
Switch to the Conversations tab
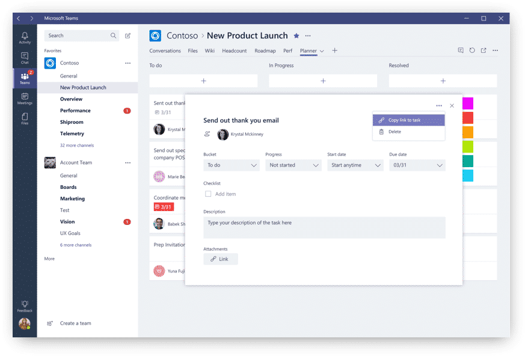pyautogui.click(x=165, y=51)
